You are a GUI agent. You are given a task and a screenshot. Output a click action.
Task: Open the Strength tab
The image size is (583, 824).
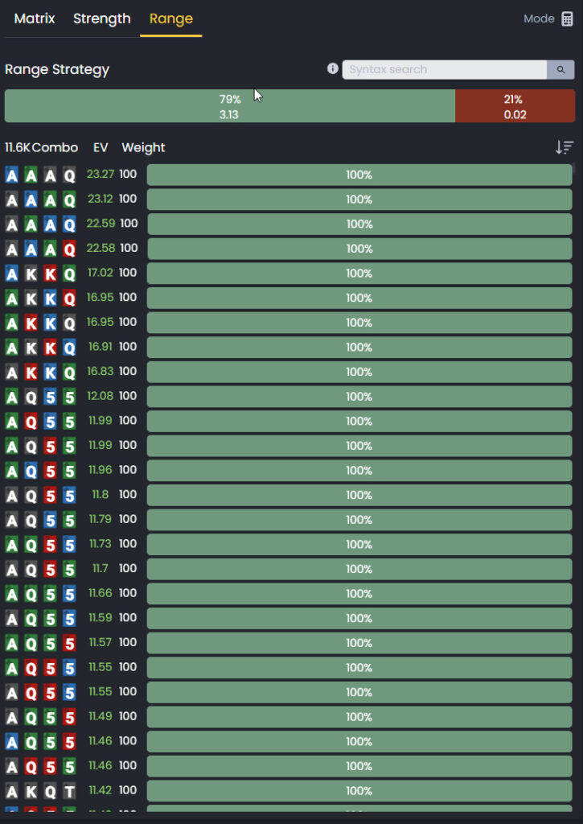click(x=102, y=19)
